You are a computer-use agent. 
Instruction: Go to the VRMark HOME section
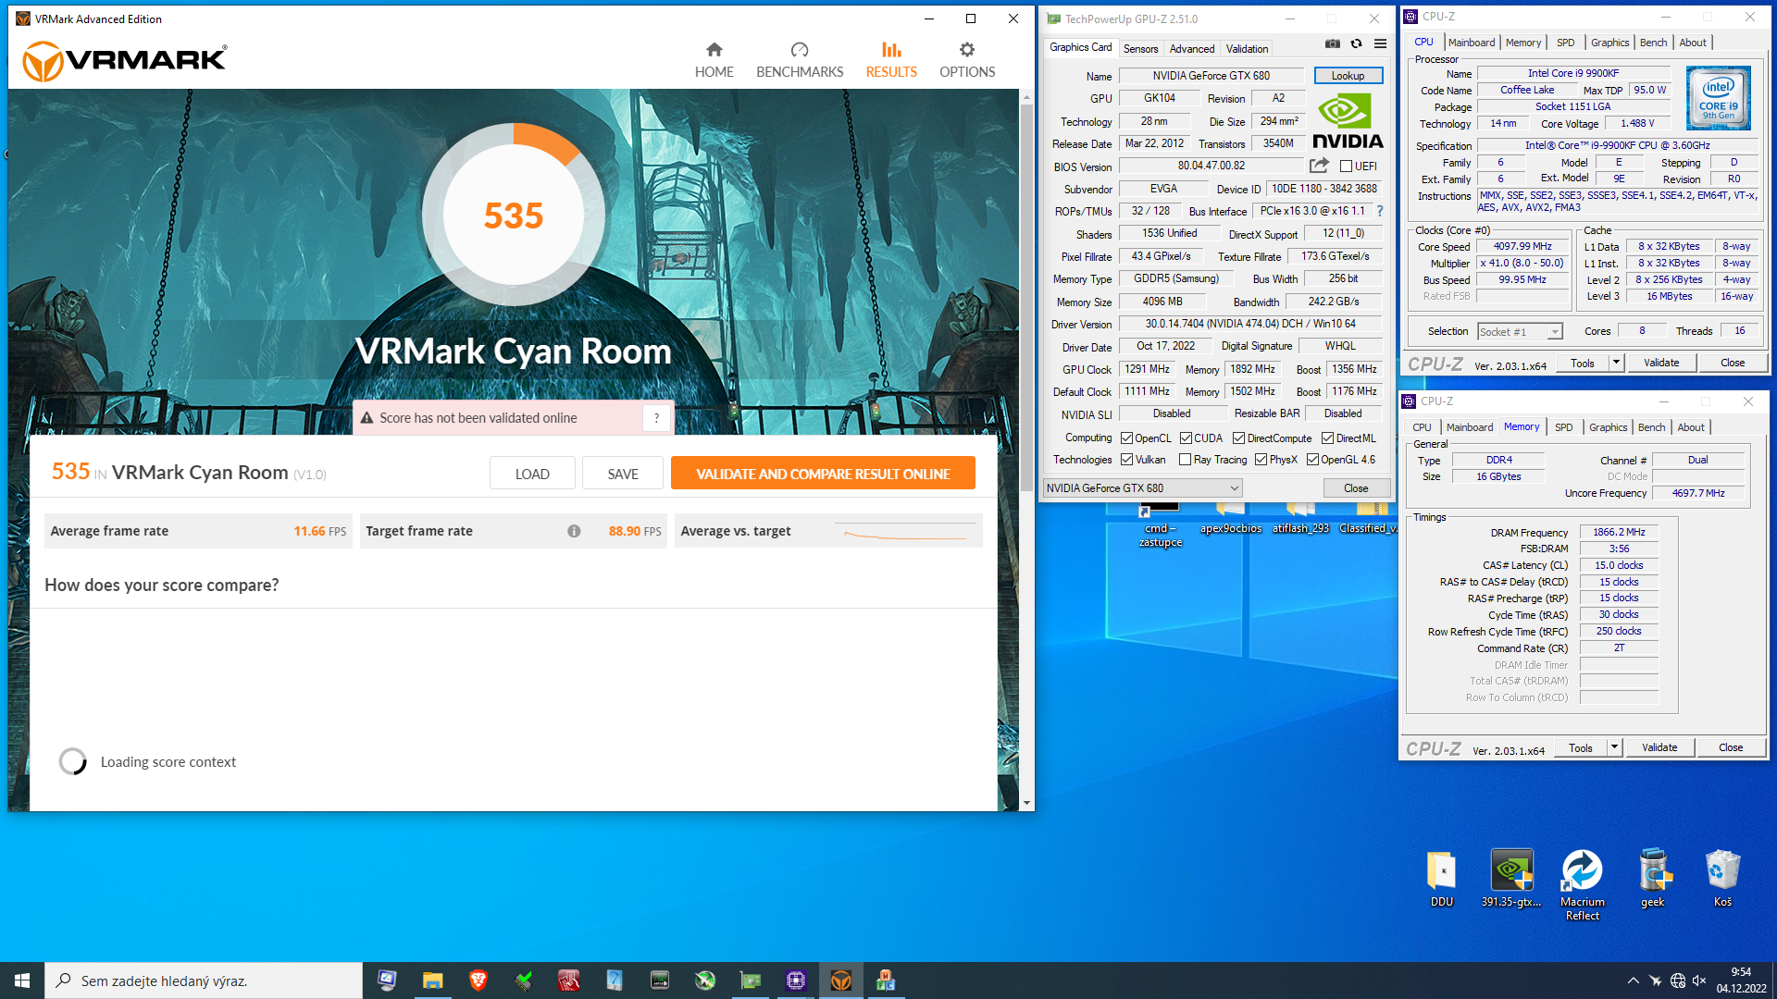coord(714,60)
